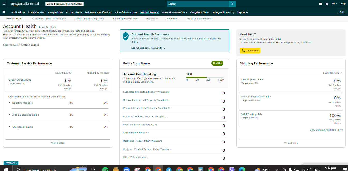Open Telegram from the taskbar
The width and height of the screenshot is (348, 171).
[x=169, y=169]
